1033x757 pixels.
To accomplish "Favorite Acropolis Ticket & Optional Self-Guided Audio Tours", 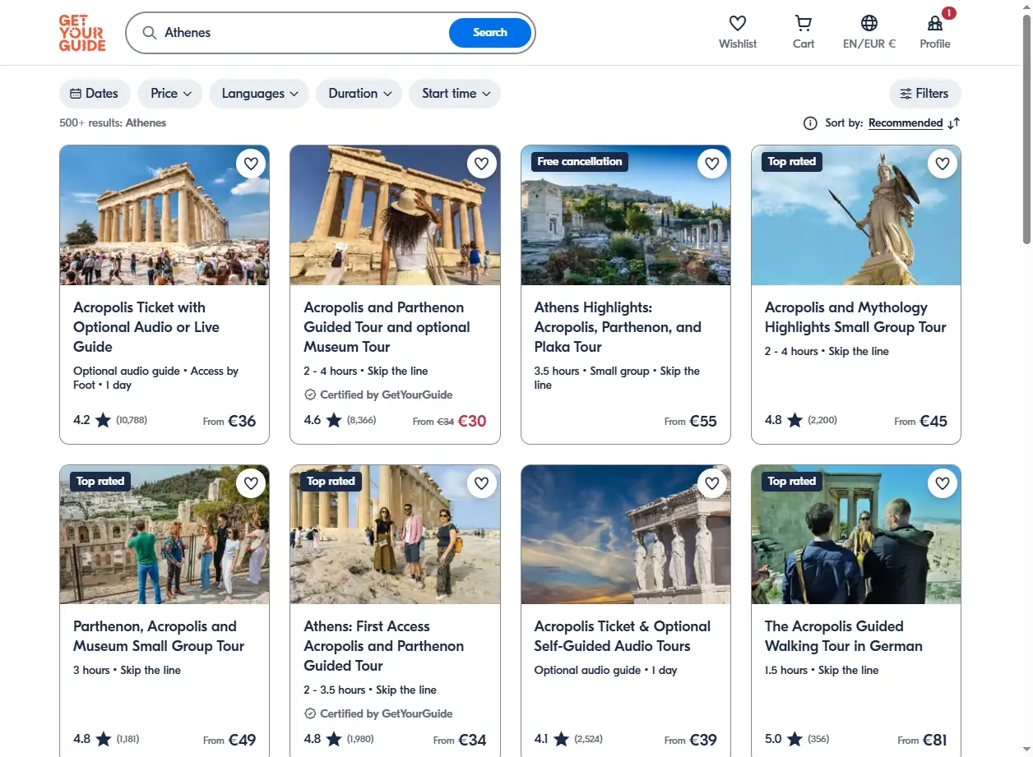I will click(712, 483).
